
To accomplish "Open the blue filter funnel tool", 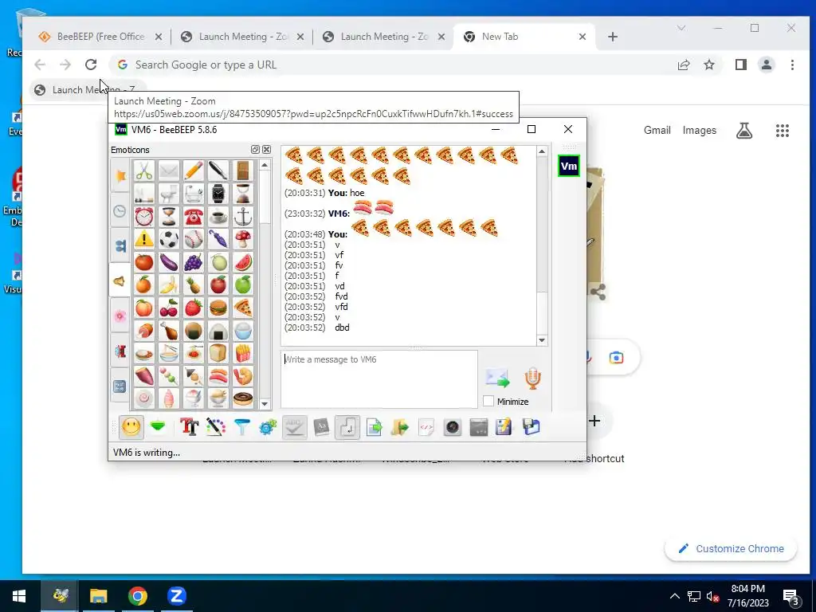I will click(242, 427).
